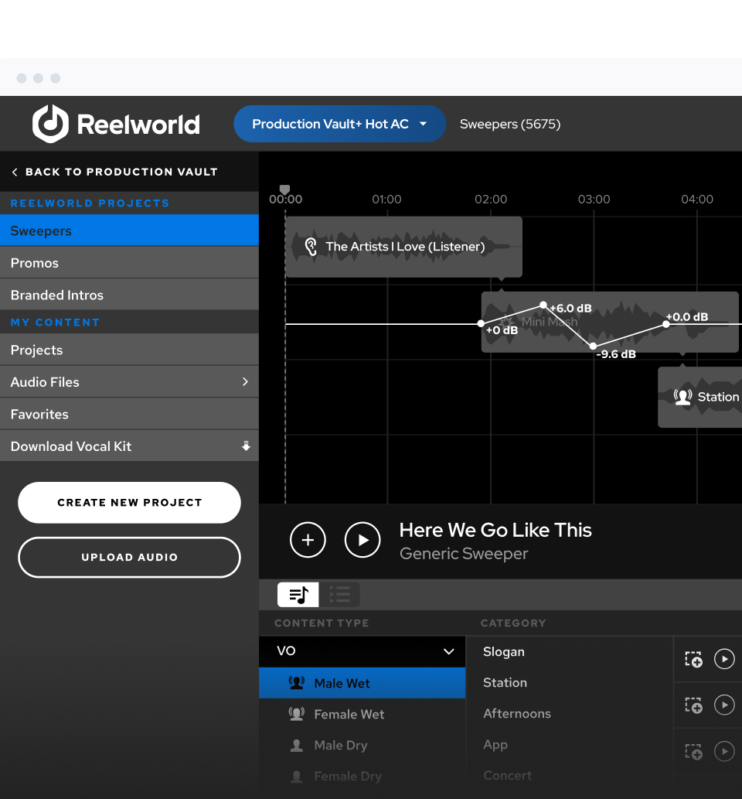The height and width of the screenshot is (799, 742).
Task: Click the Reelworld logo icon
Action: [50, 124]
